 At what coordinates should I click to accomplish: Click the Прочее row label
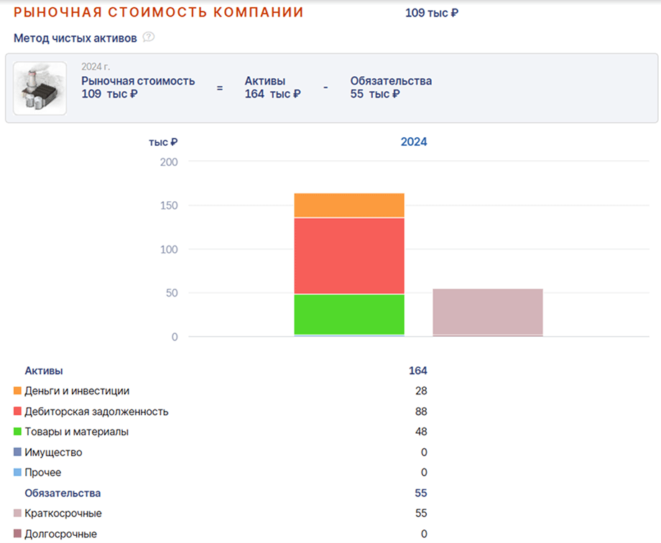click(42, 473)
